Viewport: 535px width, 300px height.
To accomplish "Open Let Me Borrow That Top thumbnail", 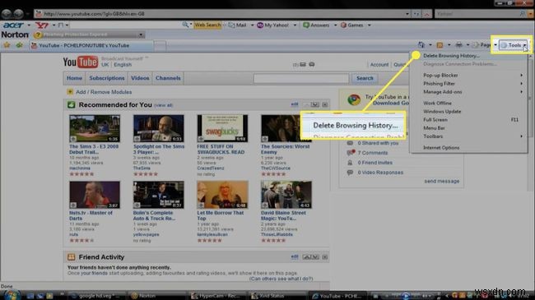I will coord(222,195).
